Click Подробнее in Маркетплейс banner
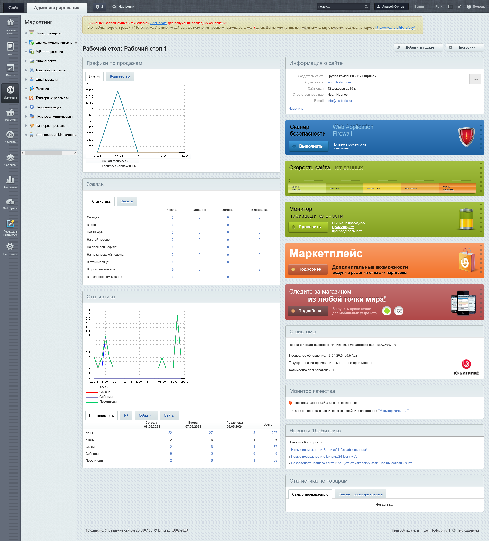 tap(308, 269)
